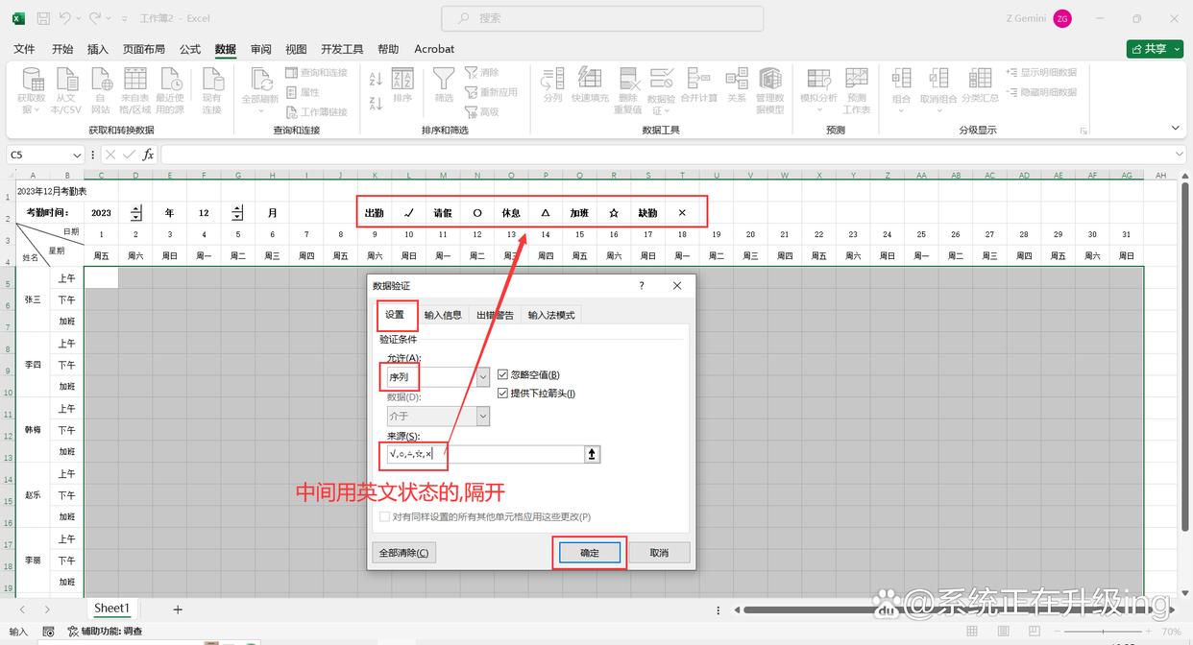Click the sort ascending A-Z icon
The width and height of the screenshot is (1193, 645).
376,80
